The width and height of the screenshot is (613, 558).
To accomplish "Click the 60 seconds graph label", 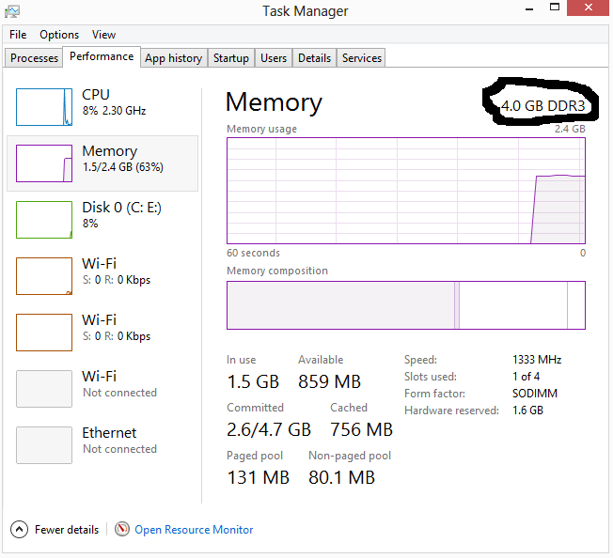I will [253, 253].
